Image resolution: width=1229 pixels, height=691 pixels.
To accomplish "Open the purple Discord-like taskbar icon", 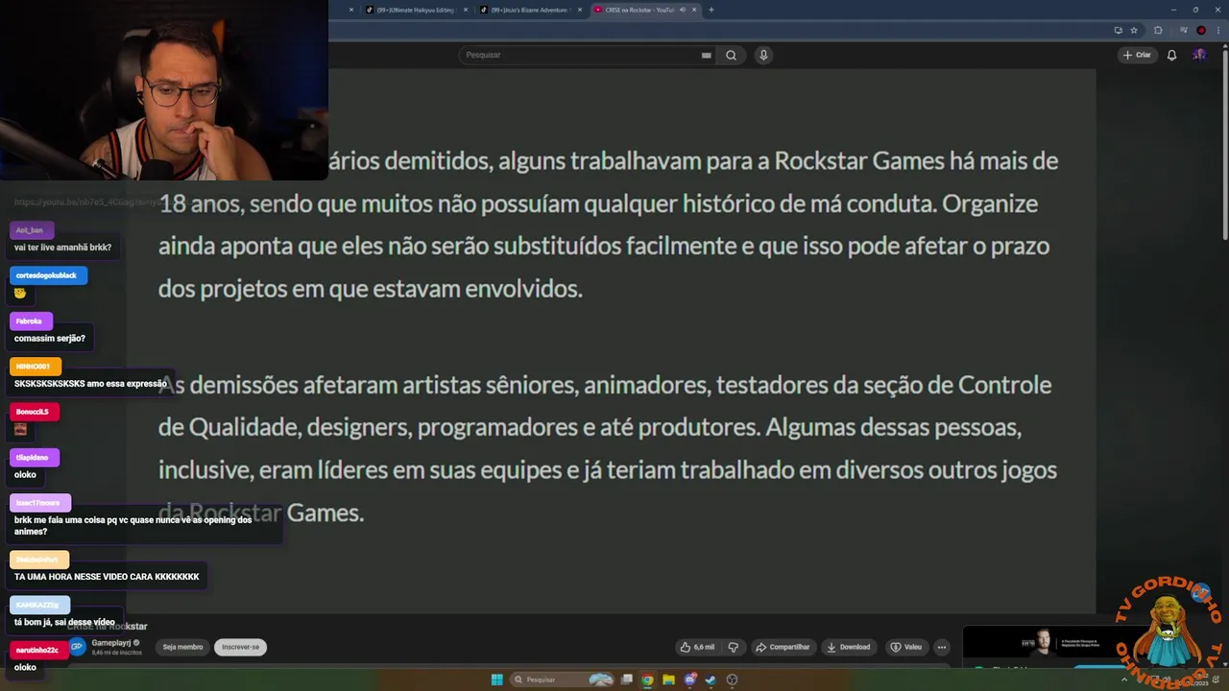I will click(x=689, y=679).
